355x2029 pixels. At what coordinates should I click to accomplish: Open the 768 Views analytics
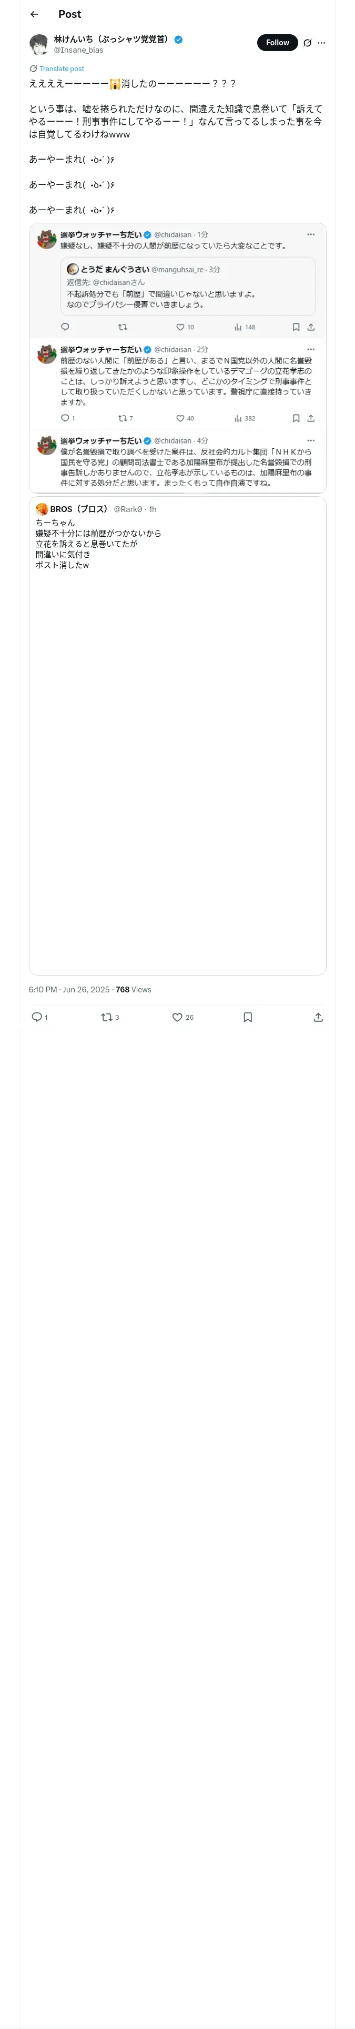click(x=133, y=989)
